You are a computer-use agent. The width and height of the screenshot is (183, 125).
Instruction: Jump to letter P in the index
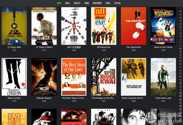[181, 58]
